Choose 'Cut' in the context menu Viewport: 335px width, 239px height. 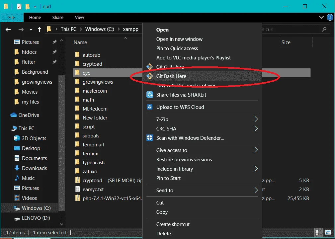[202, 203]
